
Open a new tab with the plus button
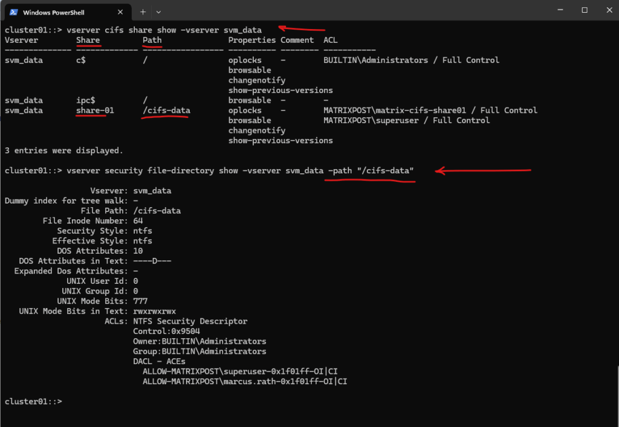click(x=143, y=12)
